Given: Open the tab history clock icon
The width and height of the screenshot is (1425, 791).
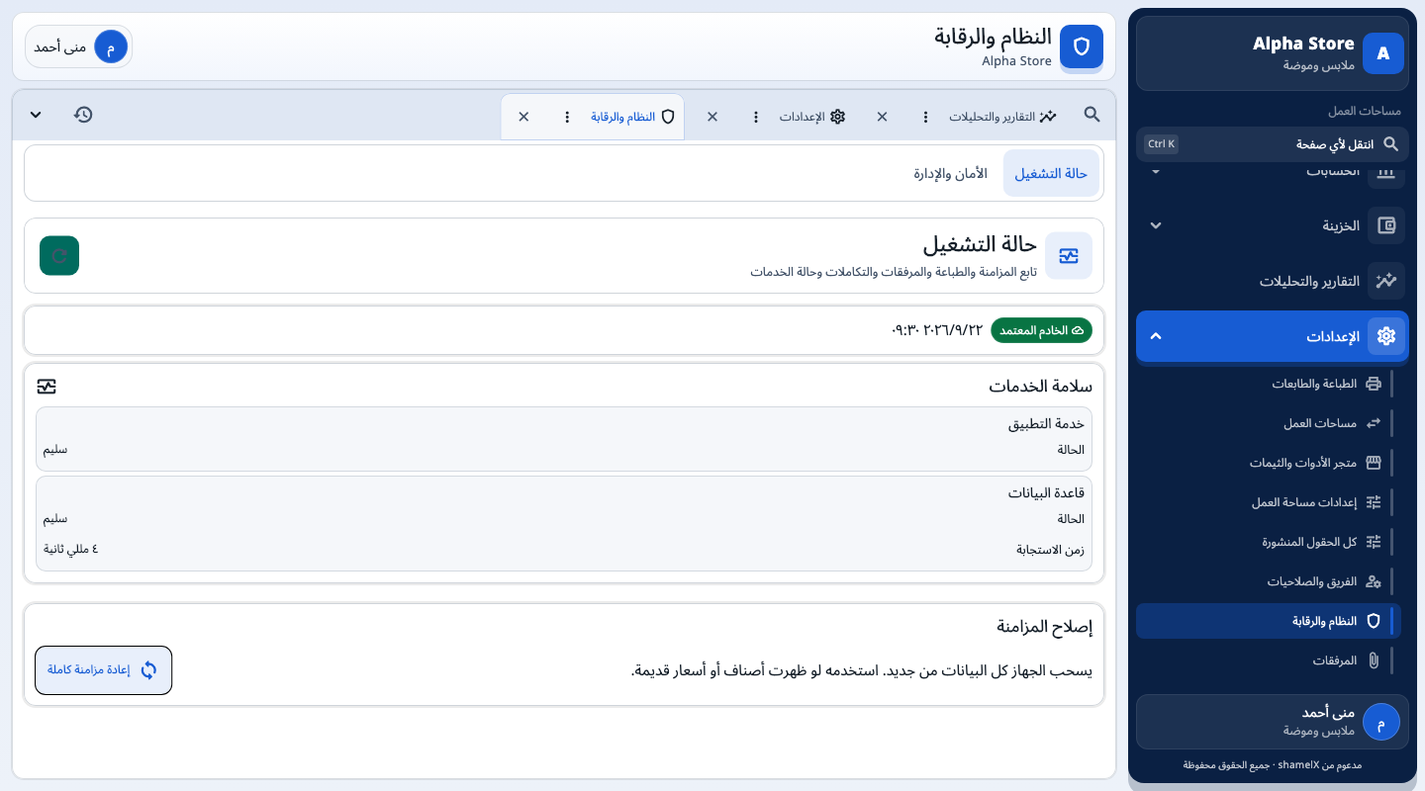Looking at the screenshot, I should click(83, 115).
